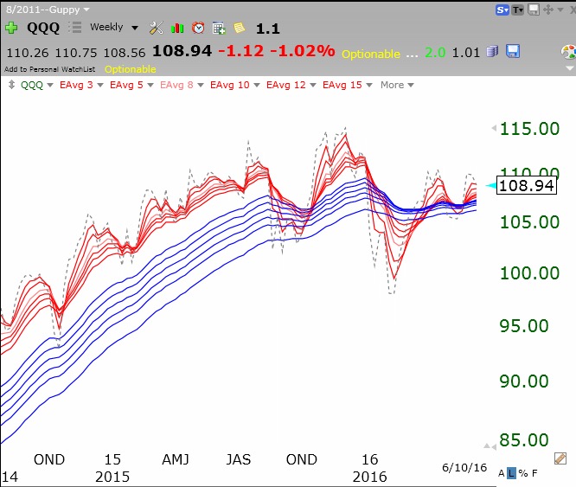Click the gray triangle beside 115.00
Image resolution: width=576 pixels, height=487 pixels.
tap(494, 128)
